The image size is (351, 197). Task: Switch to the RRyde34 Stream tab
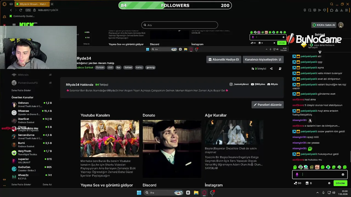(32, 4)
